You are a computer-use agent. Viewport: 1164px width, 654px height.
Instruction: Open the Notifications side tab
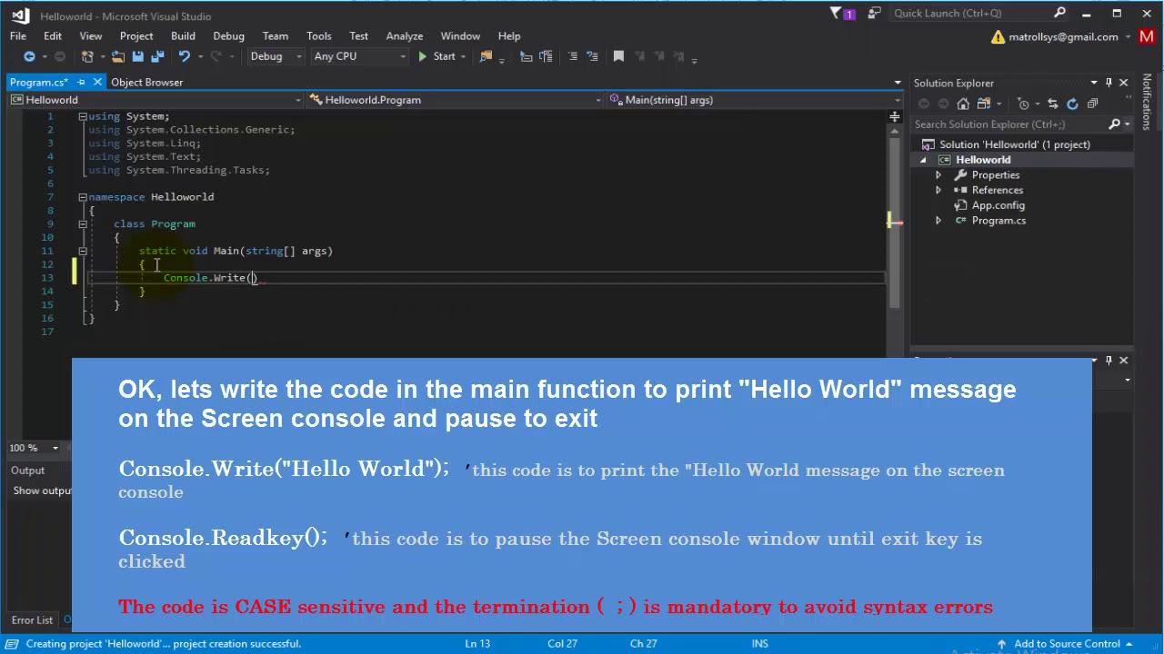[x=1147, y=102]
